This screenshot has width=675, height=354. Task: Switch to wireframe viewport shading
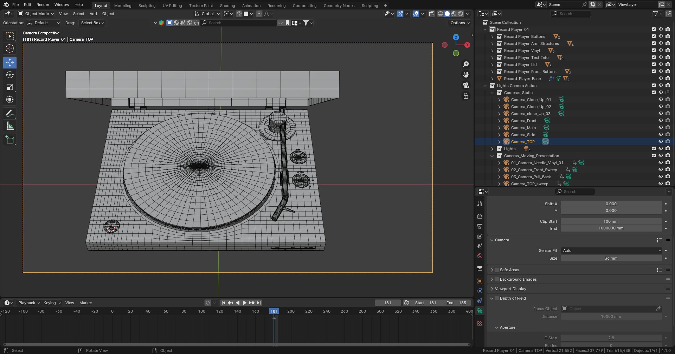coord(440,14)
